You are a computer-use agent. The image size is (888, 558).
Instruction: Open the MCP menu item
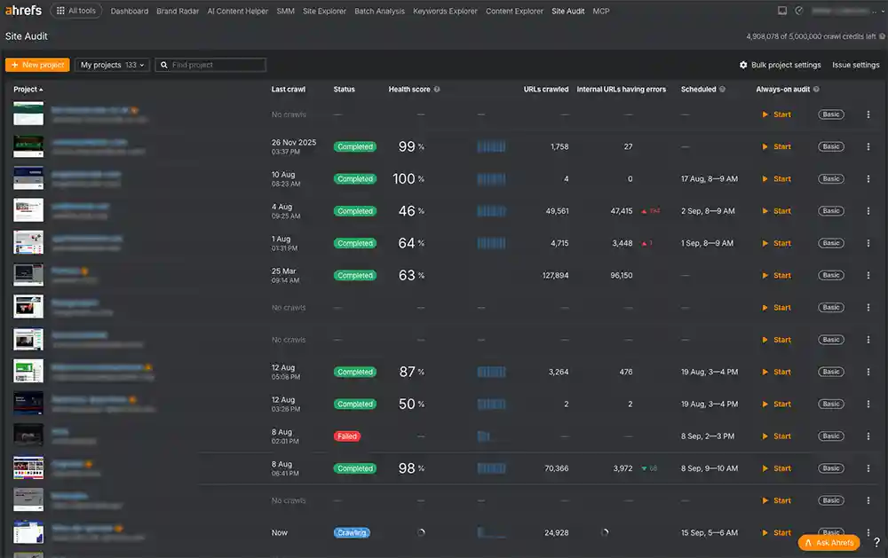(x=601, y=12)
